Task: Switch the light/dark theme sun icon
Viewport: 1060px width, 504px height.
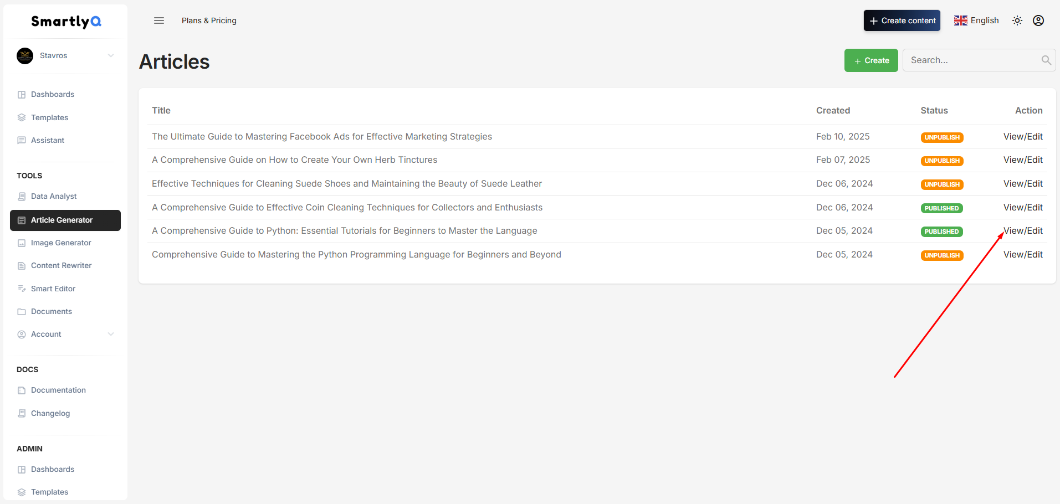Action: (1017, 20)
